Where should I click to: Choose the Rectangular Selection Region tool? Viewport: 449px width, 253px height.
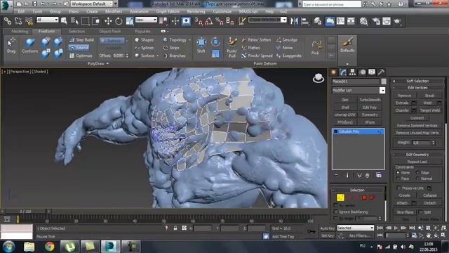pos(86,21)
